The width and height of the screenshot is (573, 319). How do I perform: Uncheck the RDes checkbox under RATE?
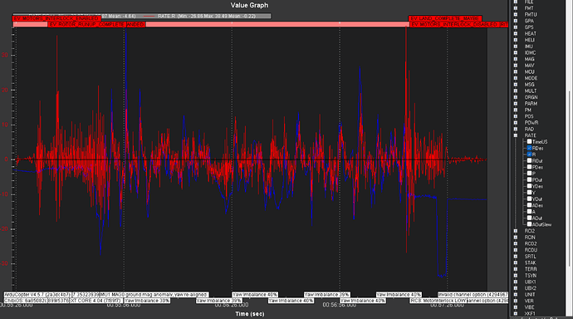[x=529, y=148]
